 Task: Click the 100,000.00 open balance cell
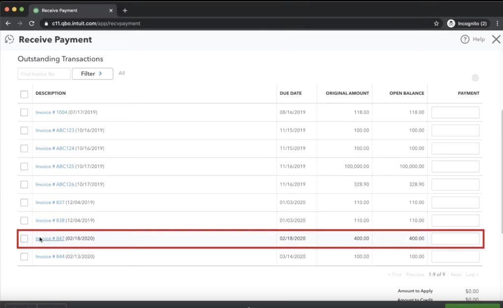point(412,166)
